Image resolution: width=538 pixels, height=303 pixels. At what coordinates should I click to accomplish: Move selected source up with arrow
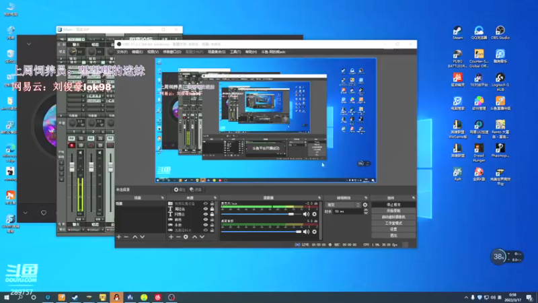(194, 237)
